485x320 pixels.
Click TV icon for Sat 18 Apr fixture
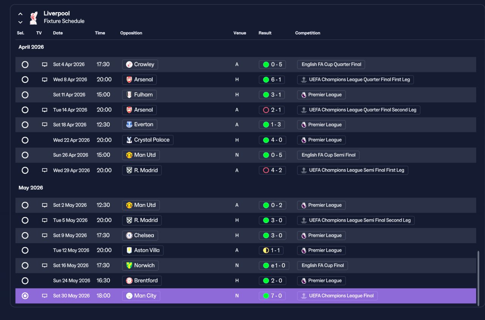point(45,125)
